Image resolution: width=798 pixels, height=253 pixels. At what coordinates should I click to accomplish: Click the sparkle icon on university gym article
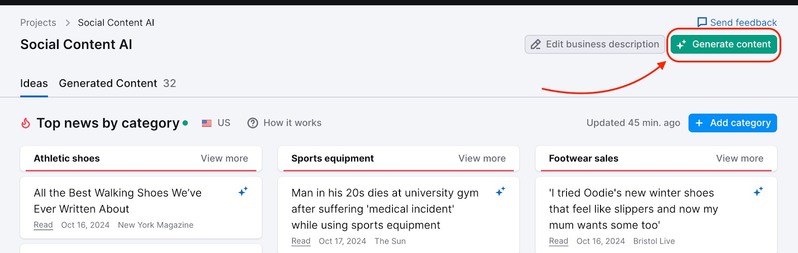(x=500, y=191)
